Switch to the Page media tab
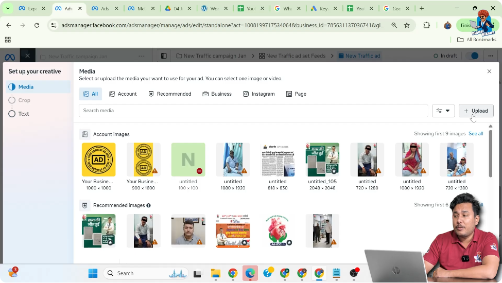502x283 pixels. (296, 94)
